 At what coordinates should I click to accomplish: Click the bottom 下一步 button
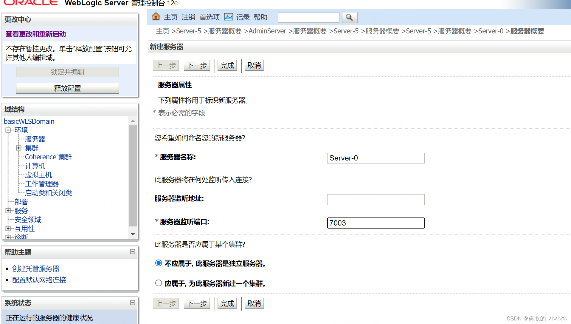tap(197, 303)
